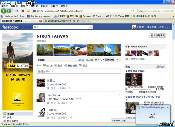
Task: Open a new tab with the plus button
Action: 89,21
